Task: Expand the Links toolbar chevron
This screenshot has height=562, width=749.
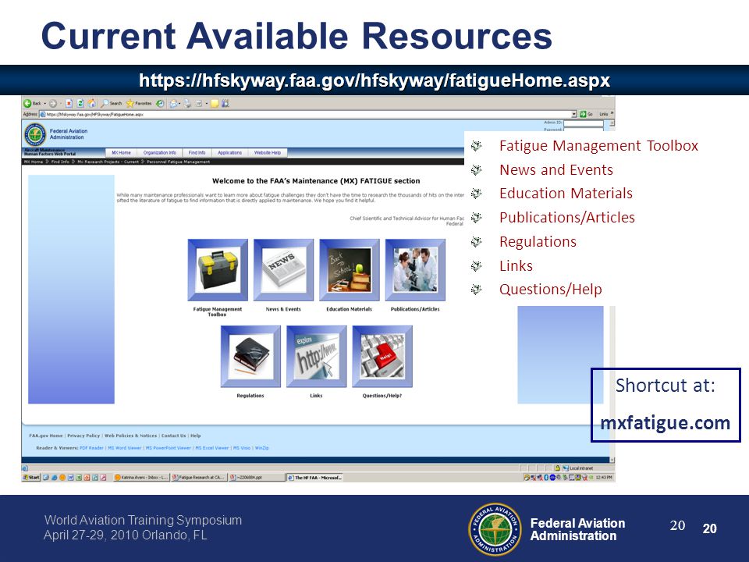Action: 612,114
